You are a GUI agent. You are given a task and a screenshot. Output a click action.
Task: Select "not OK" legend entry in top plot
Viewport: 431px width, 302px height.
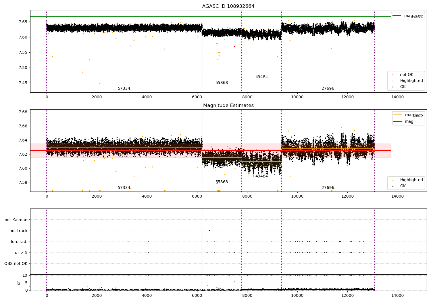click(407, 75)
